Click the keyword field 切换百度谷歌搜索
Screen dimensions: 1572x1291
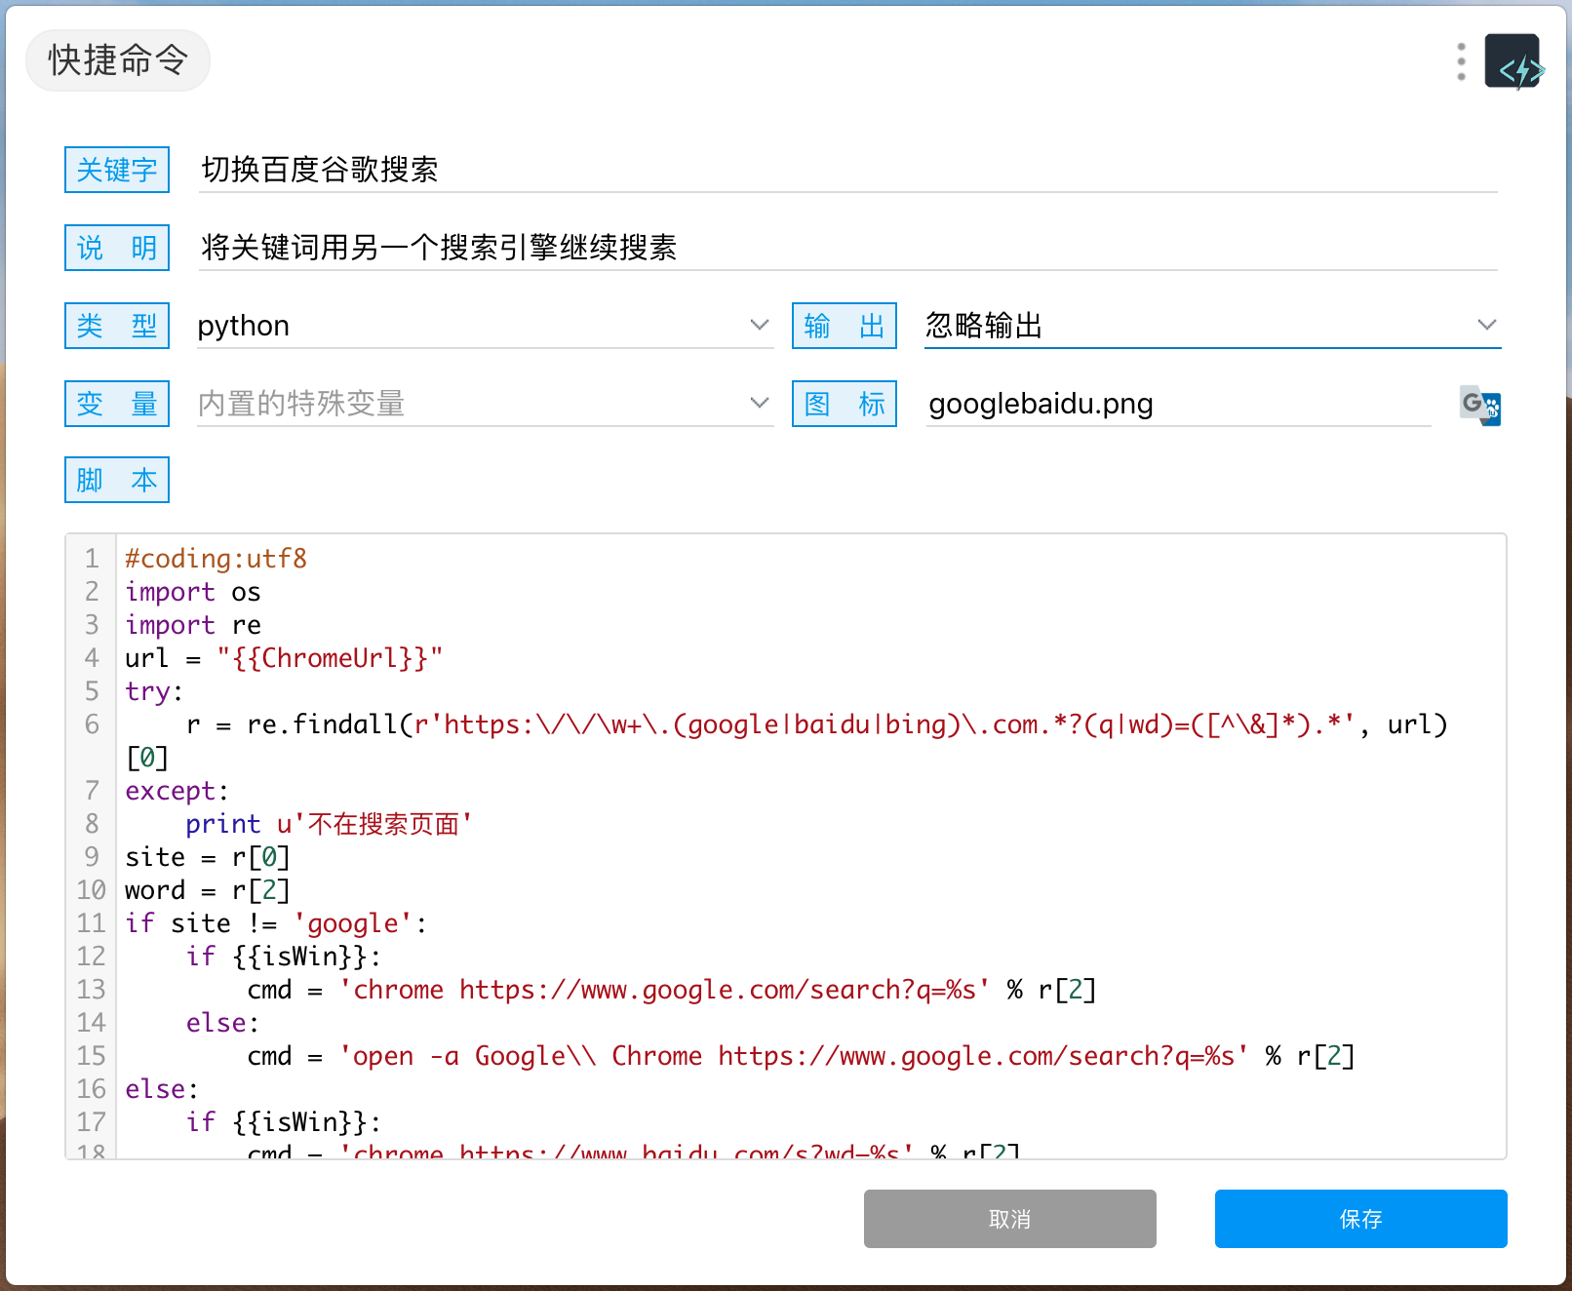point(846,170)
